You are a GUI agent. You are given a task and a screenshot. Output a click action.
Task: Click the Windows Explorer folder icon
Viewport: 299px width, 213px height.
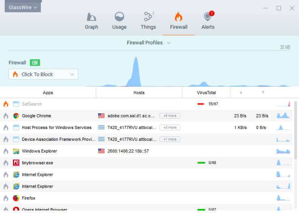tap(16, 151)
